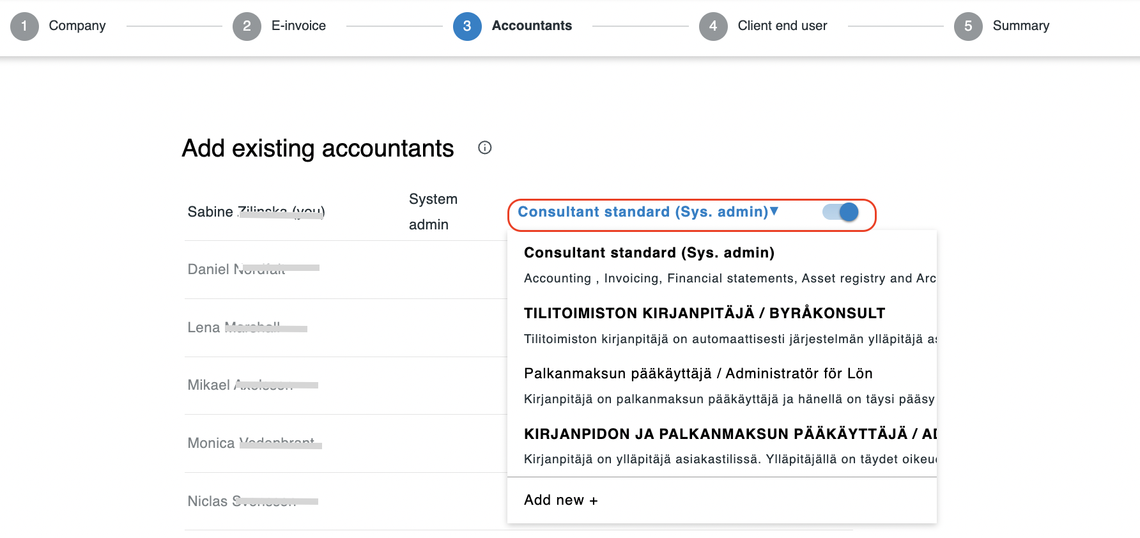Click step 4 Client end user circle
1140x538 pixels.
[713, 26]
